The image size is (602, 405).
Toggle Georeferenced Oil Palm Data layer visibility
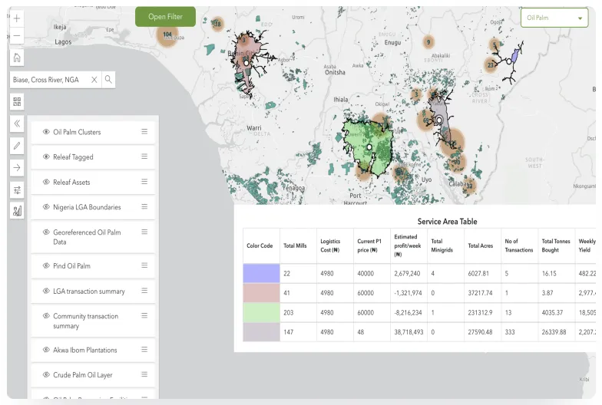46,232
